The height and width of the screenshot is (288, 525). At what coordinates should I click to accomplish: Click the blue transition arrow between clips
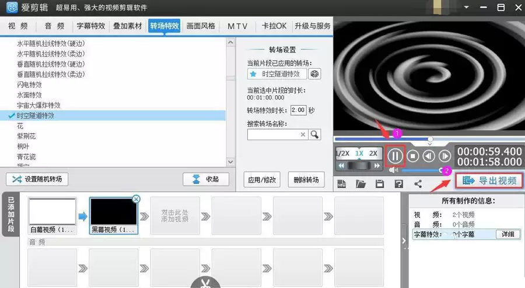83,216
